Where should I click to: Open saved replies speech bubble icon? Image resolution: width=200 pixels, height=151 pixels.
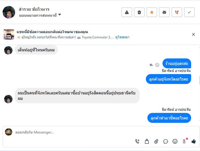pyautogui.click(x=166, y=141)
